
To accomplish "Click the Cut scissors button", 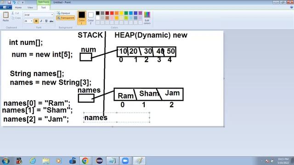I will tap(15, 13).
